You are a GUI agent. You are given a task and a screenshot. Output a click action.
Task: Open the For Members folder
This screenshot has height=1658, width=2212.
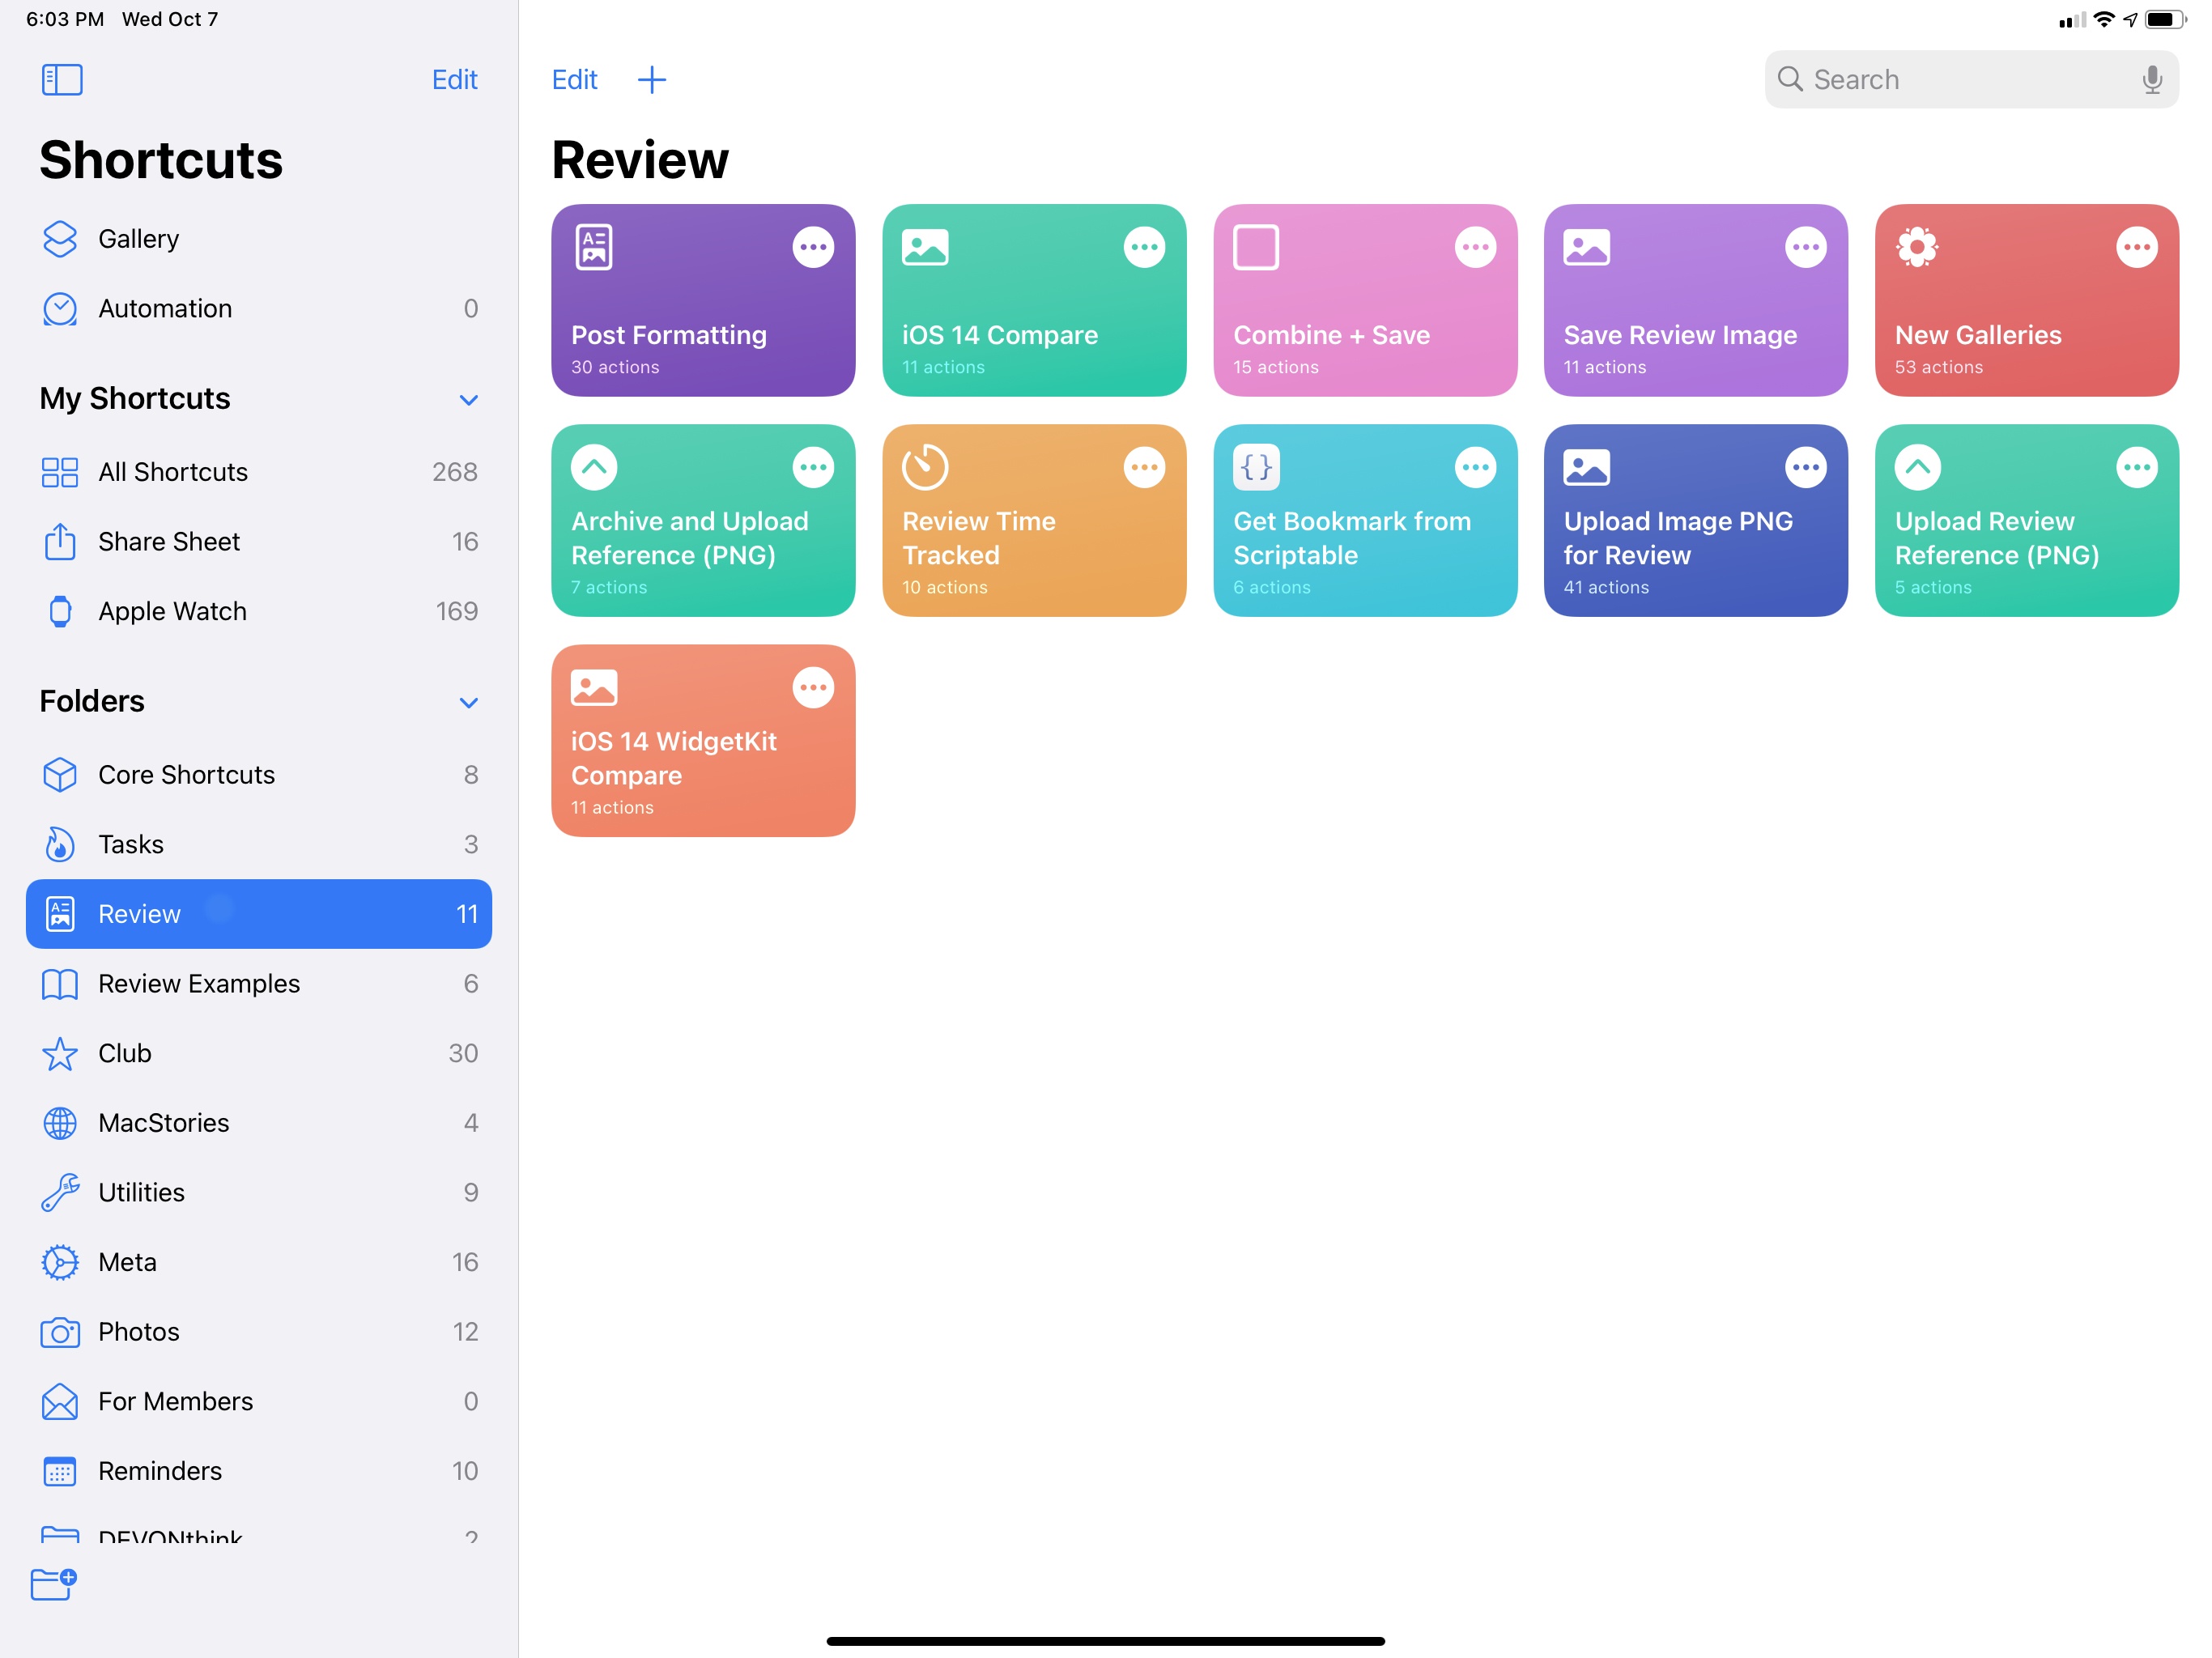pyautogui.click(x=259, y=1401)
